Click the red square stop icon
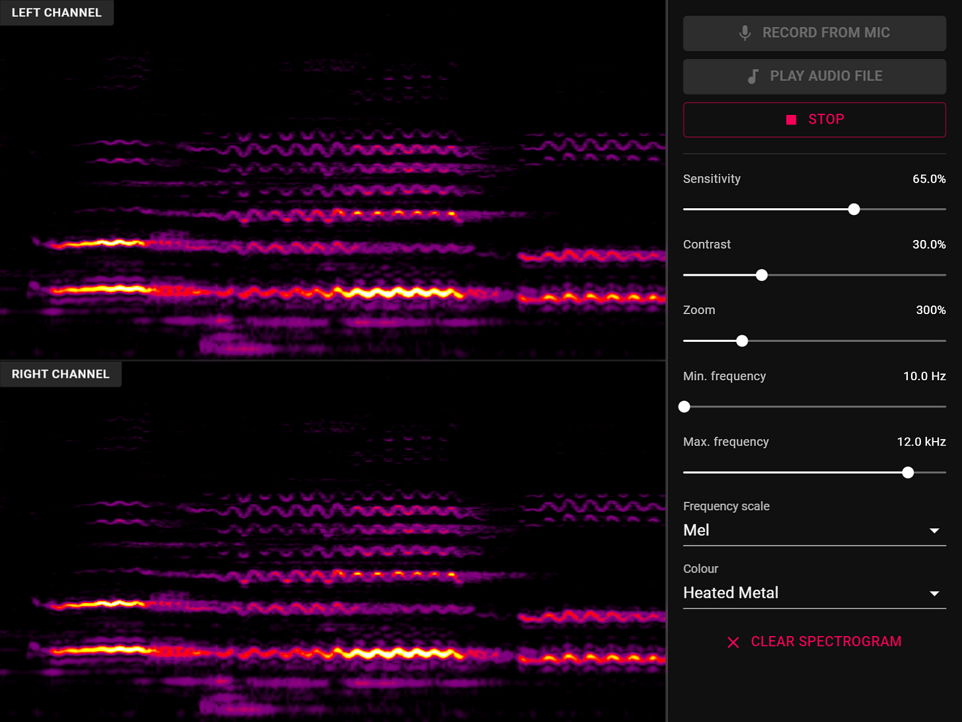 [790, 119]
